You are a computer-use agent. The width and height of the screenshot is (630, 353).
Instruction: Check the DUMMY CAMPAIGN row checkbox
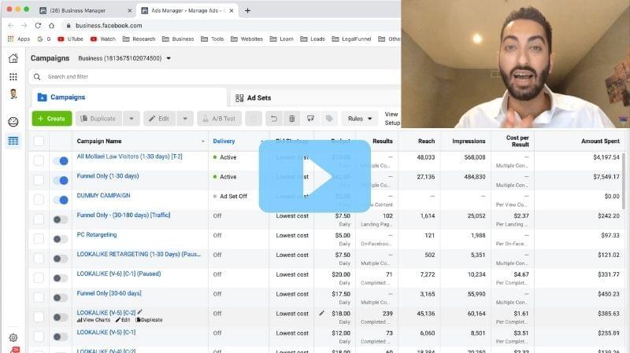39,200
